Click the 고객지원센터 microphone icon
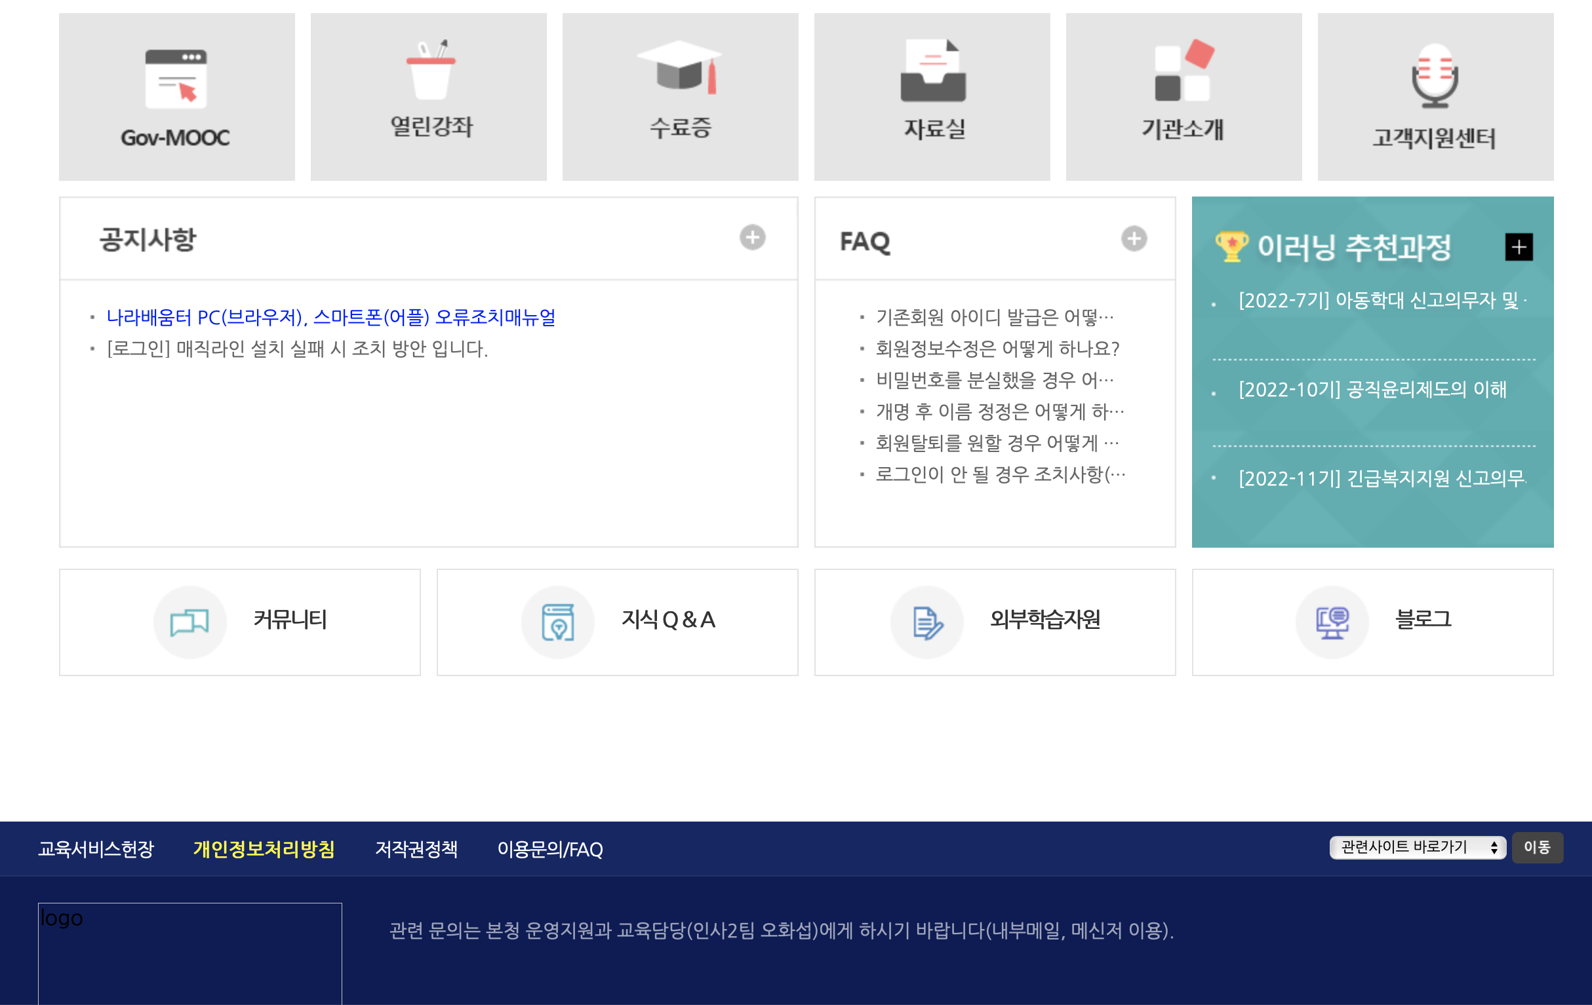 1435,76
